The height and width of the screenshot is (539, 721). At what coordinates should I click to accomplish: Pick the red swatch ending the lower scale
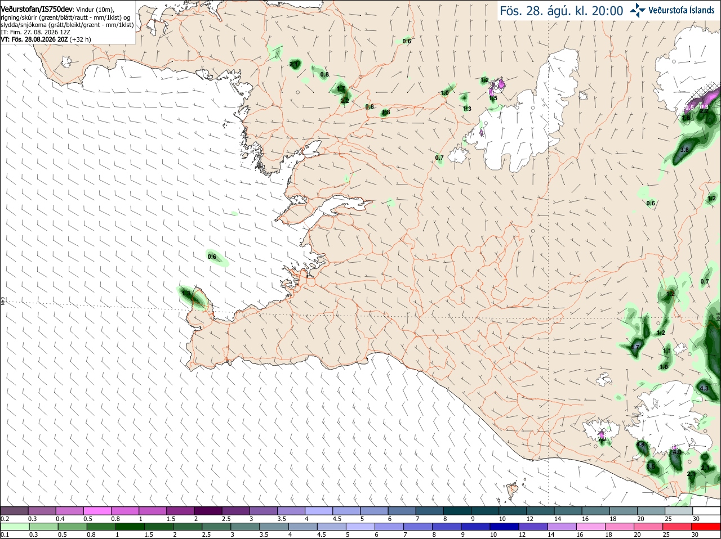tap(707, 527)
